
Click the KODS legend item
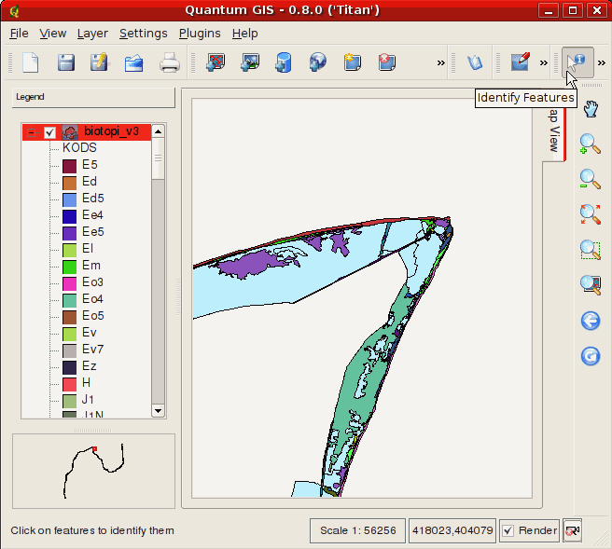[x=79, y=148]
